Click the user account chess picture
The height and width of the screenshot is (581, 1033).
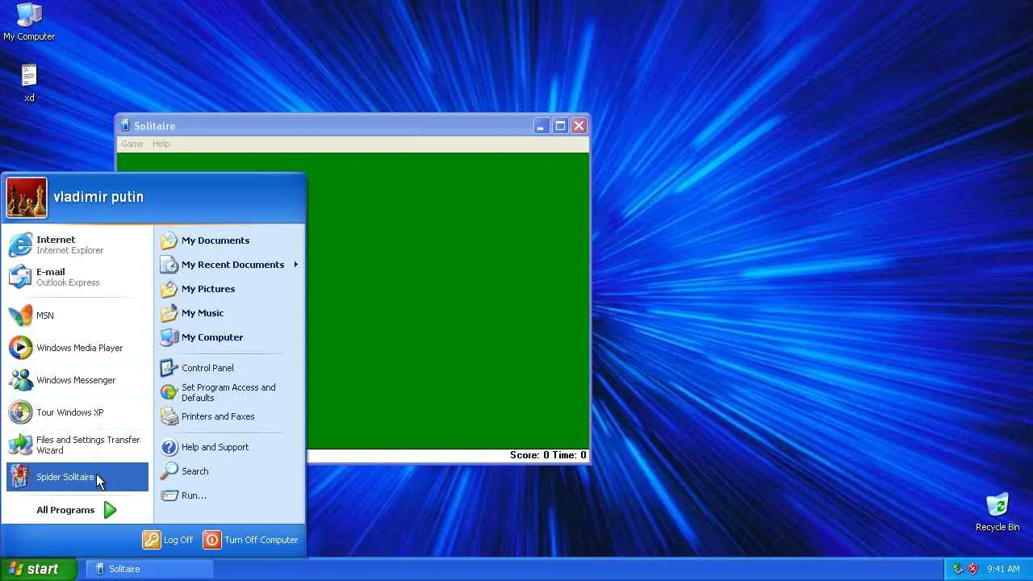[x=27, y=198]
